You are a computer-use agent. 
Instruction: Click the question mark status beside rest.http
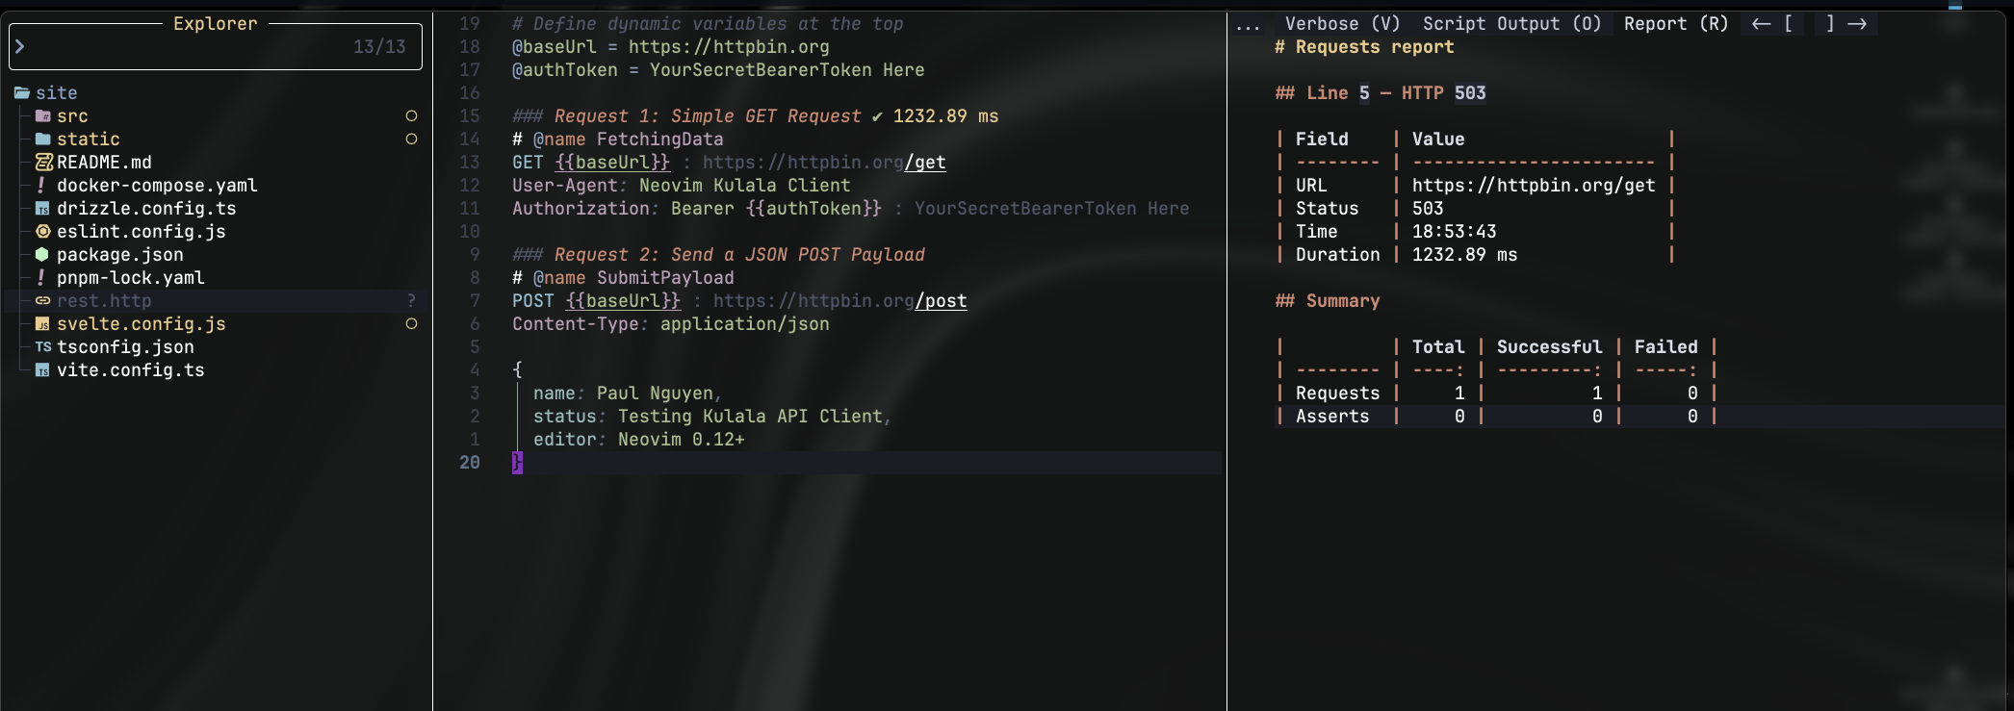tap(411, 301)
